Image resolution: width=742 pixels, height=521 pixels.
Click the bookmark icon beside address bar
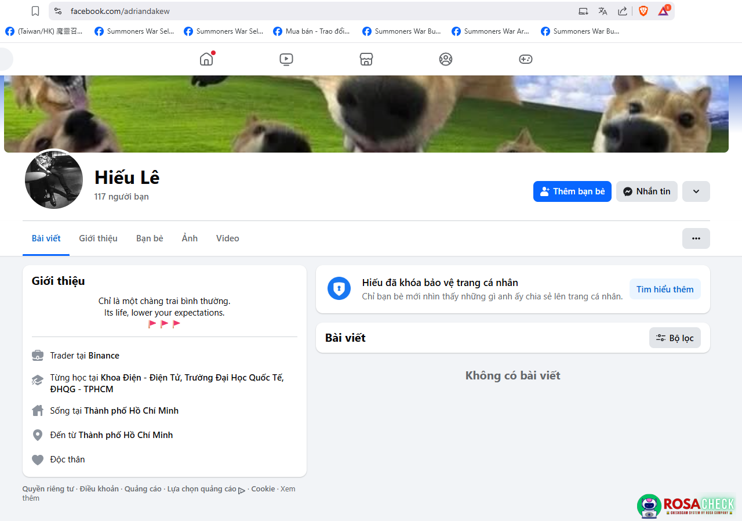pos(35,11)
